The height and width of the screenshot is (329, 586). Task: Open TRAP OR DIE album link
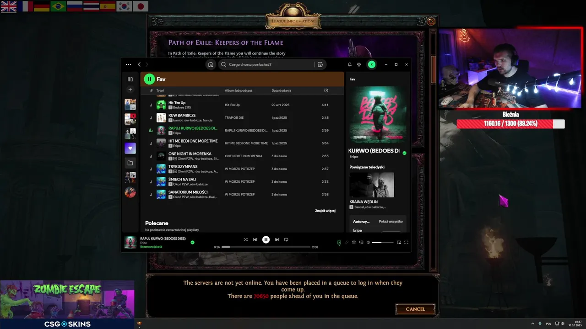(234, 117)
